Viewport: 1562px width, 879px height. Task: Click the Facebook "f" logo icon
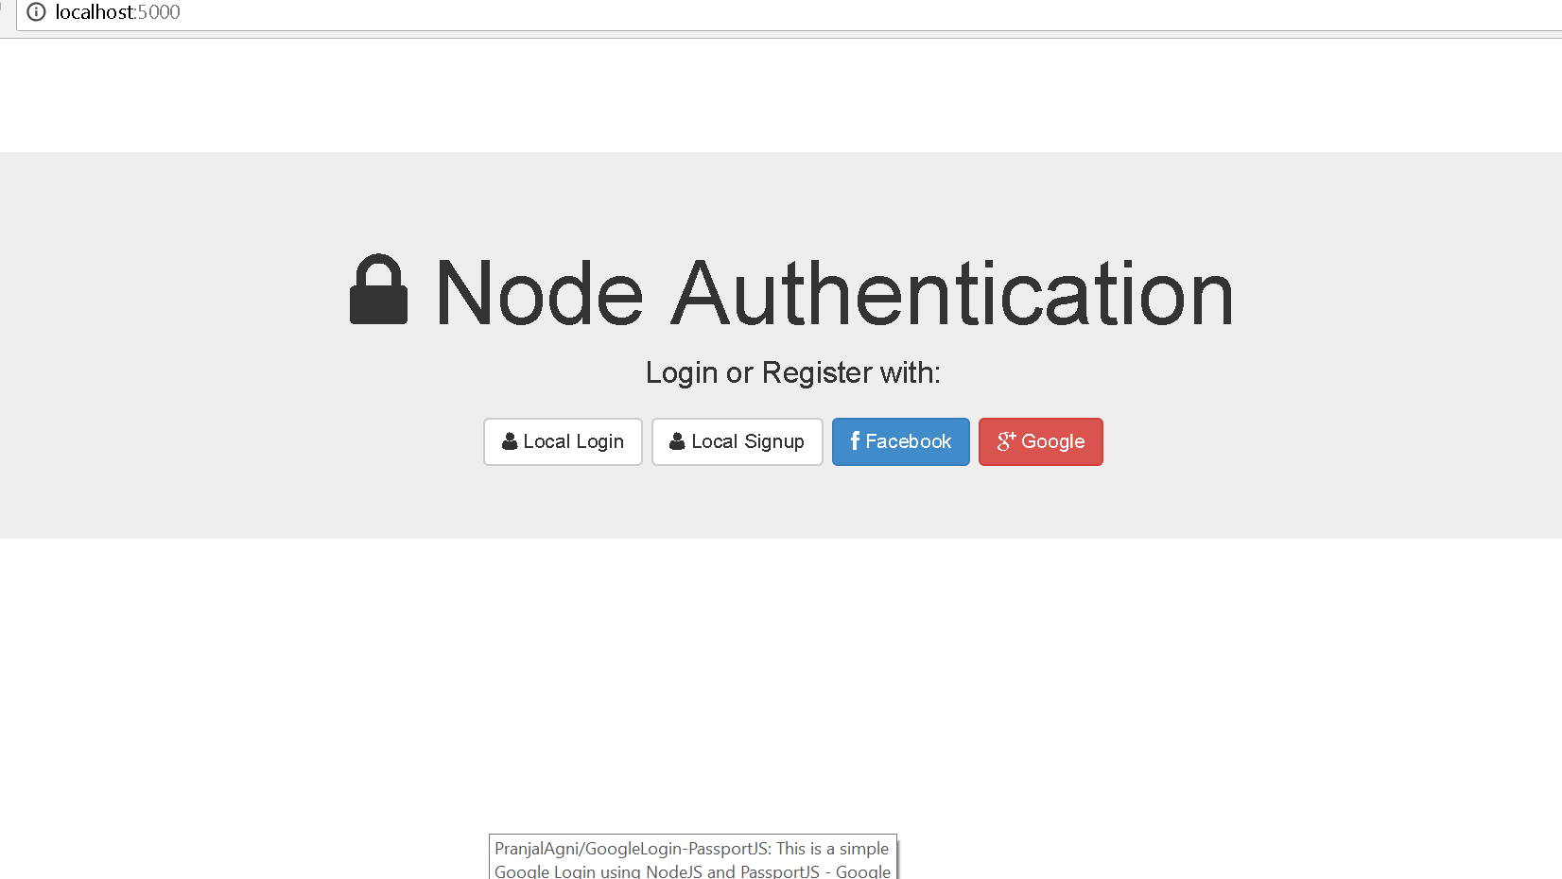(855, 441)
